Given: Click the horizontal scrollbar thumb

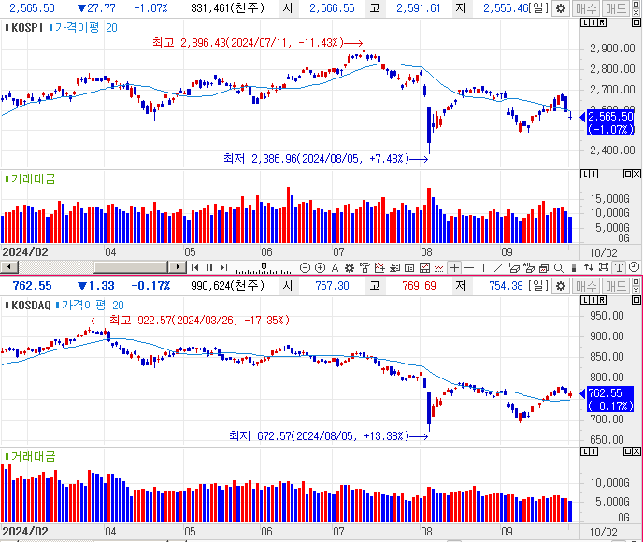Looking at the screenshot, I should tap(131, 267).
